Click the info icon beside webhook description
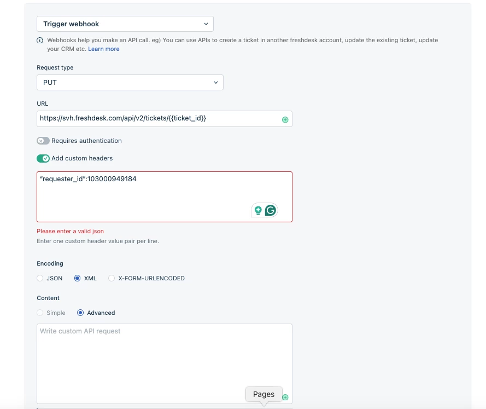This screenshot has height=409, width=486. pyautogui.click(x=40, y=41)
